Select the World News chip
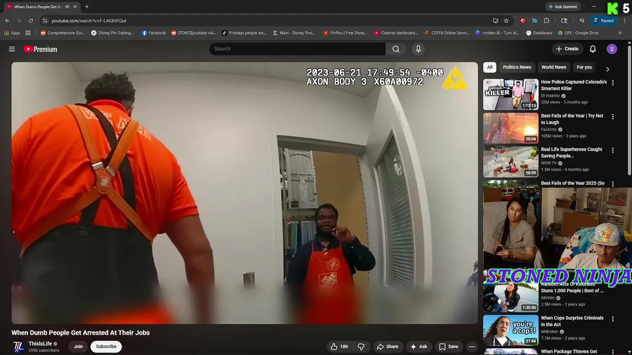 553,67
